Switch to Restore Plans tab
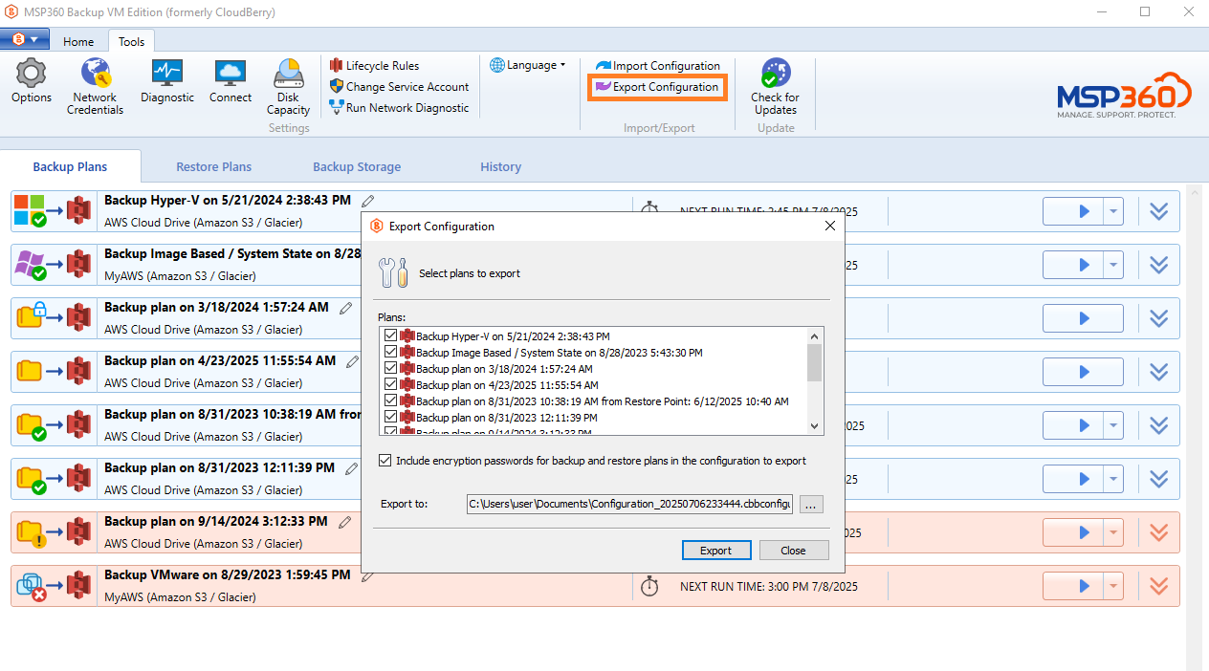The width and height of the screenshot is (1209, 671). (213, 166)
